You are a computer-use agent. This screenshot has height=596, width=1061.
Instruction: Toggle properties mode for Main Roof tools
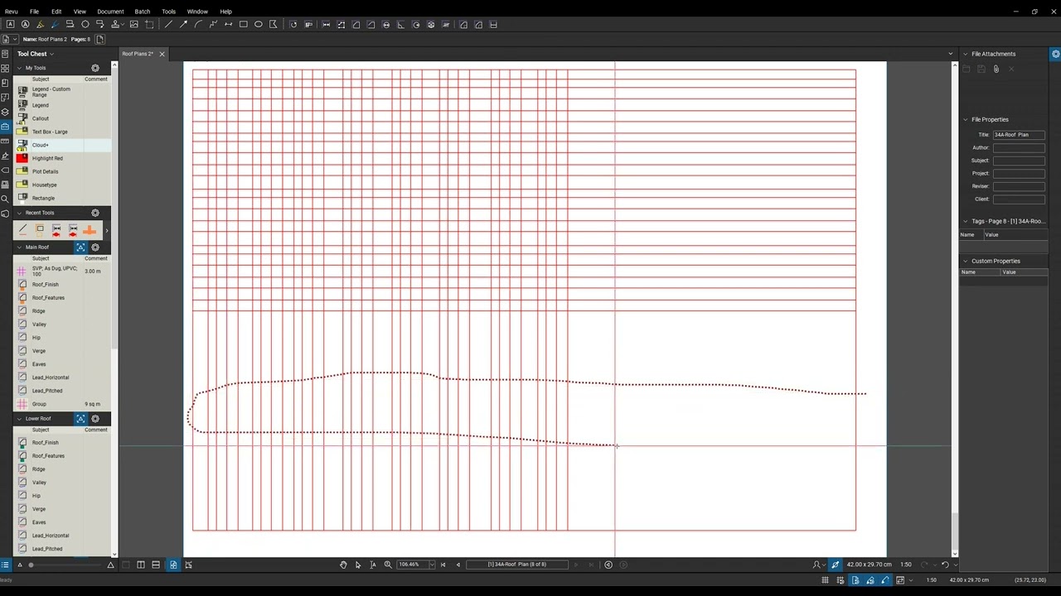pyautogui.click(x=80, y=248)
